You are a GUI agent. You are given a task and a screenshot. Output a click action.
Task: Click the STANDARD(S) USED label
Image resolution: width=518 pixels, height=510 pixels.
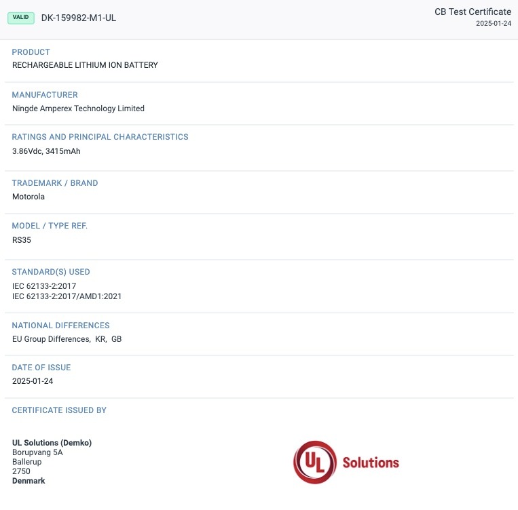[x=51, y=272]
